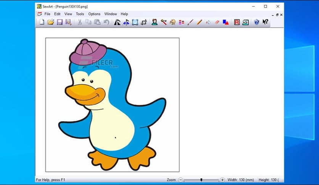The width and height of the screenshot is (319, 185).
Task: Cut the selection with scissors icon
Action: tap(80, 22)
